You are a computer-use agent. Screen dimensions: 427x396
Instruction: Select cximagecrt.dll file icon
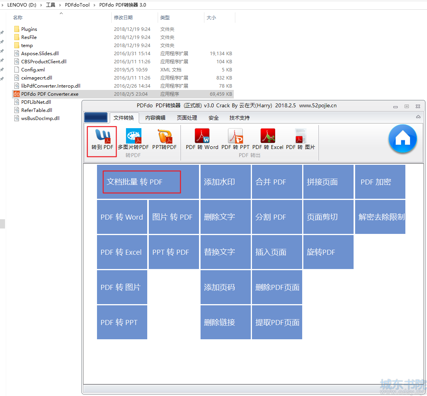(17, 78)
